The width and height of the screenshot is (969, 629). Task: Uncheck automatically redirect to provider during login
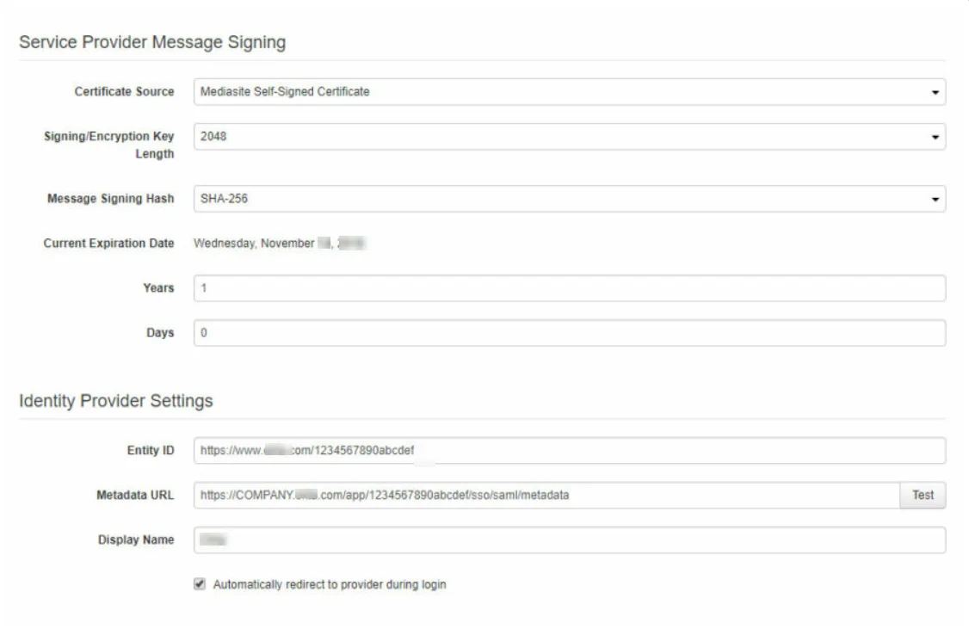pyautogui.click(x=199, y=583)
